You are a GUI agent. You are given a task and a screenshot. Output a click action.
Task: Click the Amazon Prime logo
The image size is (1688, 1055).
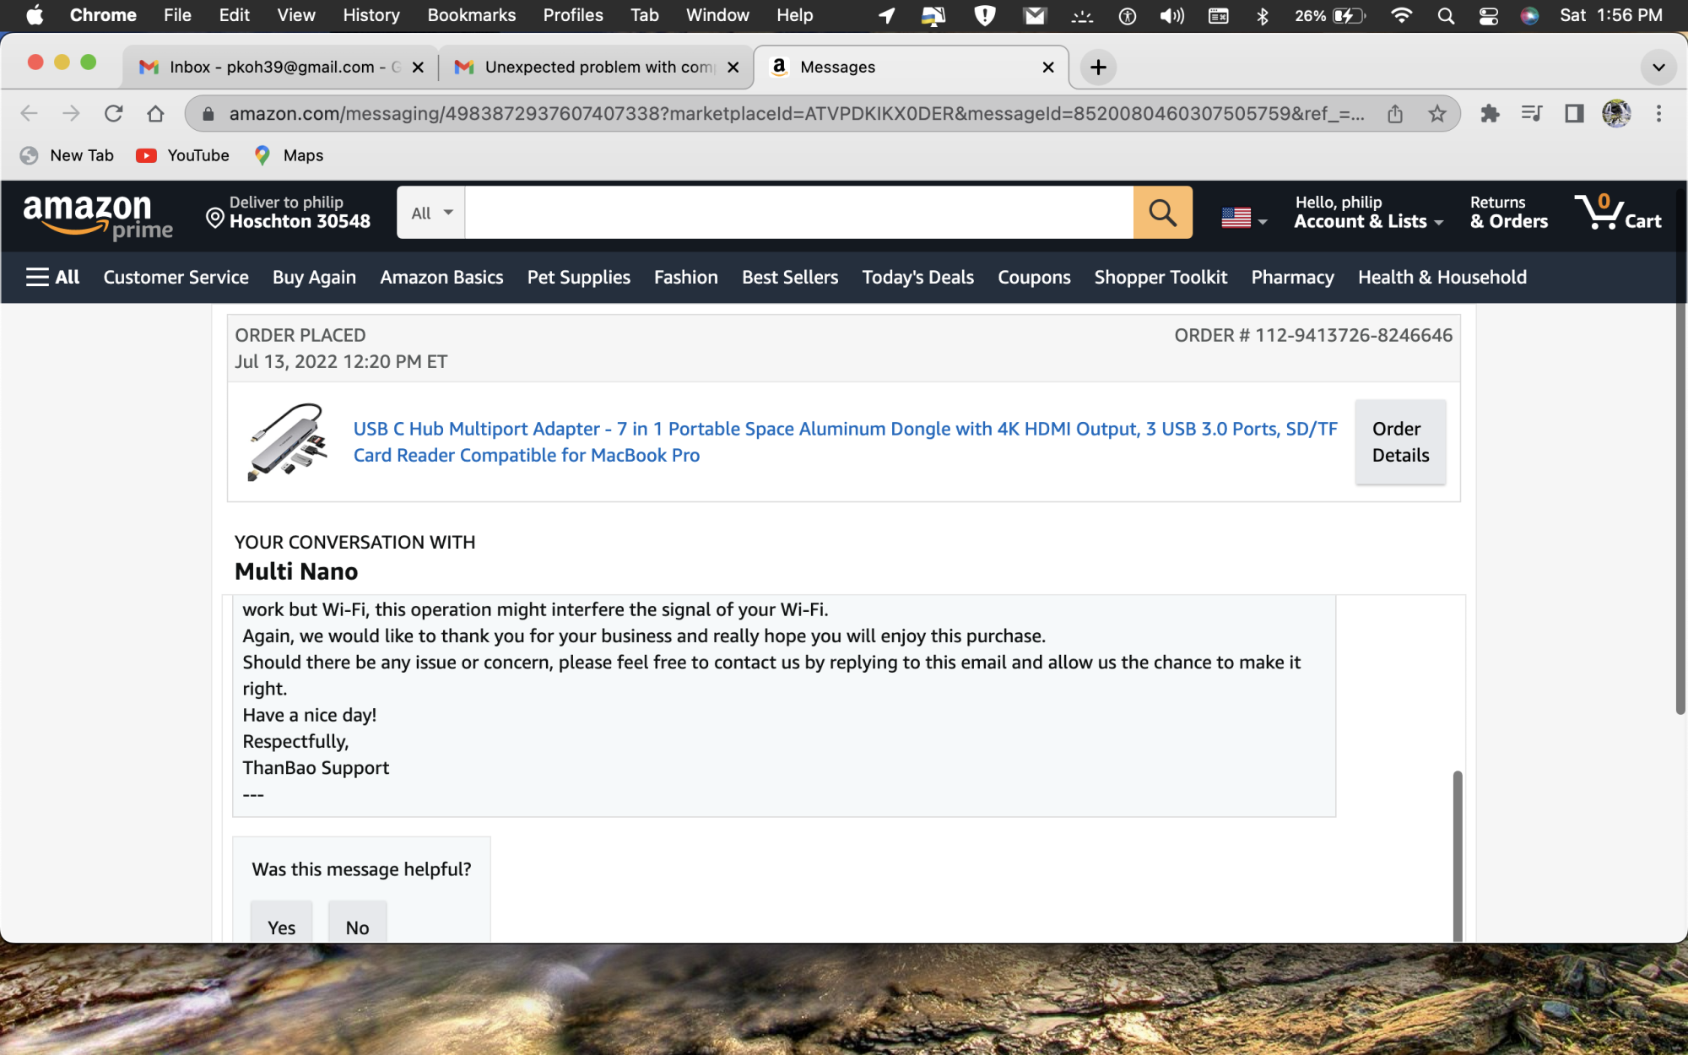(98, 215)
